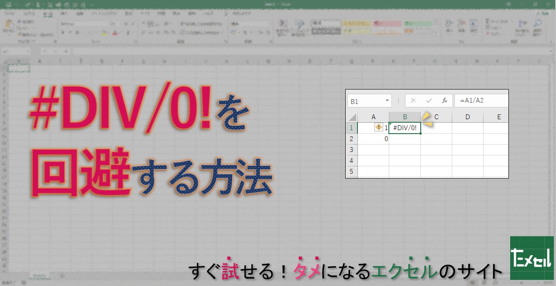Click the fx Insert Function icon

pyautogui.click(x=445, y=101)
